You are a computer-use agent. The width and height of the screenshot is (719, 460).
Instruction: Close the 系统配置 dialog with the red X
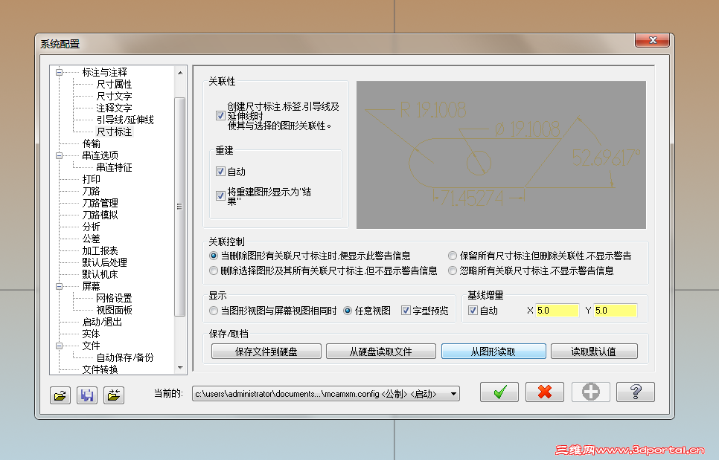click(x=652, y=40)
